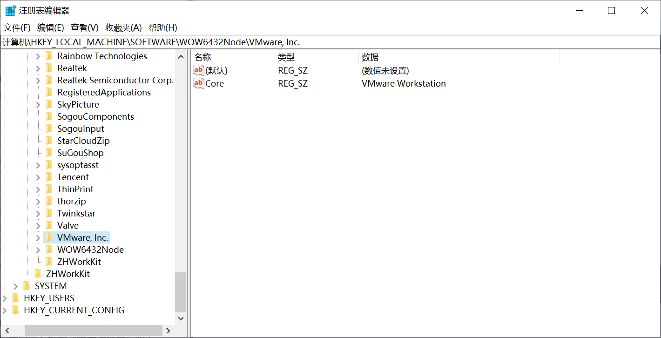Expand the ThinPrint key

(38, 189)
